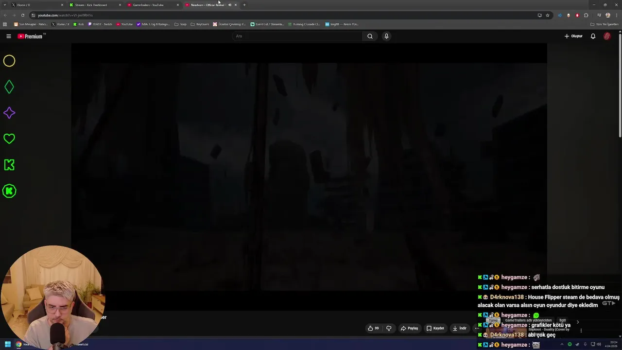Viewport: 622px width, 350px height.
Task: Open the Burning Crusade bookmark
Action: [304, 24]
